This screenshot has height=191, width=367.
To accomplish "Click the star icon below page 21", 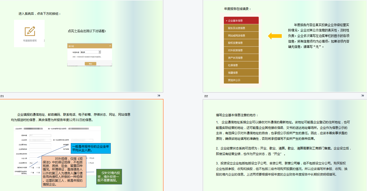I will [x=159, y=96].
